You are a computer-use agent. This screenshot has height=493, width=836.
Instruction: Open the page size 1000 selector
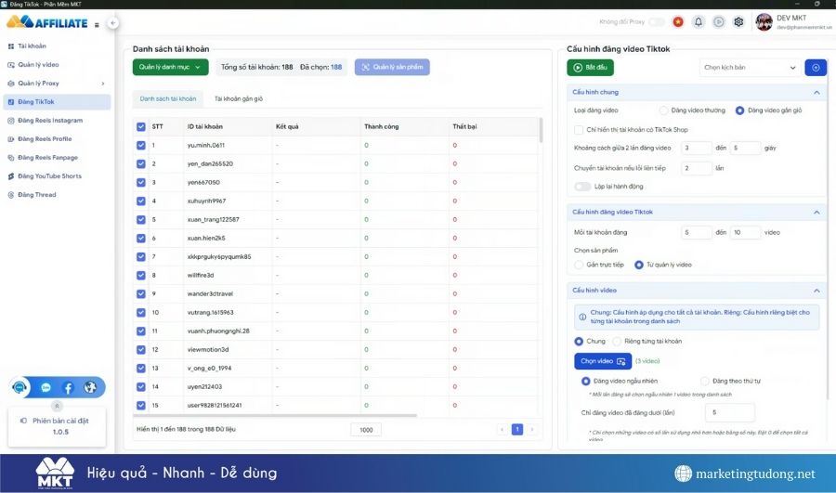point(366,430)
